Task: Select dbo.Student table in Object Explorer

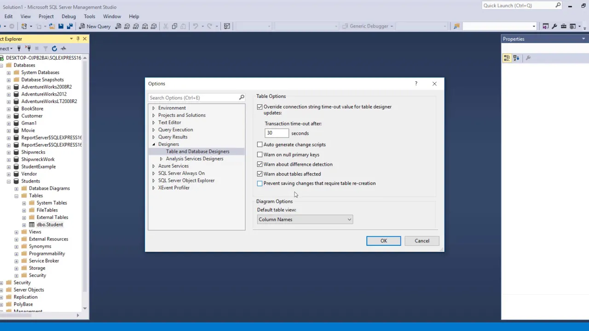Action: (50, 224)
